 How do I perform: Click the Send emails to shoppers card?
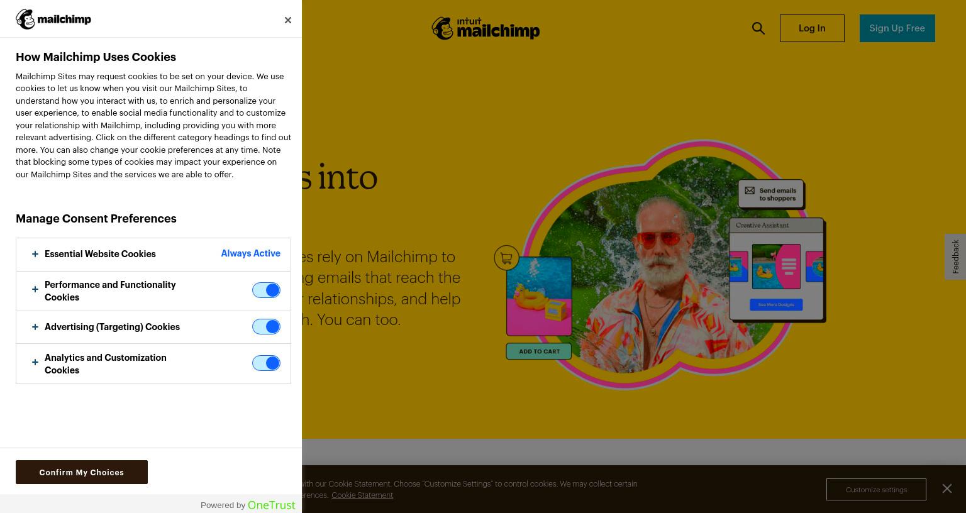pos(771,194)
